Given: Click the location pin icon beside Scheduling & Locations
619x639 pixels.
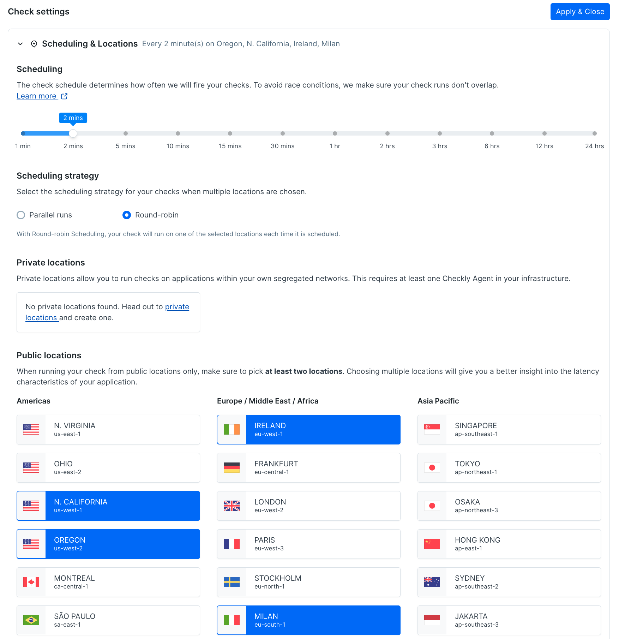Looking at the screenshot, I should coord(34,44).
